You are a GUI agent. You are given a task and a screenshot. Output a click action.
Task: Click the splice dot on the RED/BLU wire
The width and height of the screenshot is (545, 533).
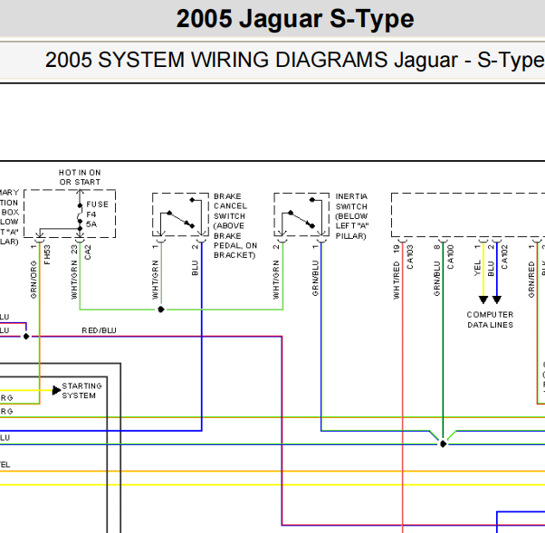click(26, 337)
